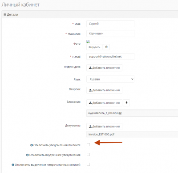Click the Dropbox field label
The height and width of the screenshot is (173, 178).
pyautogui.click(x=75, y=89)
